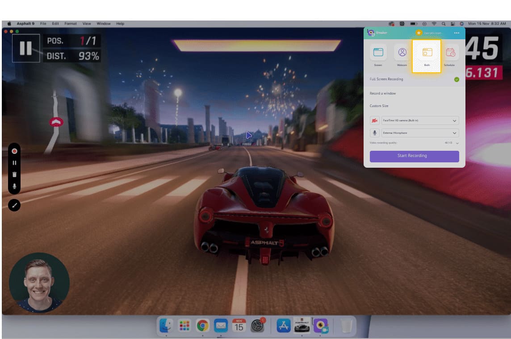Pause recording from the floating toolbar
This screenshot has height=339, width=511.
pos(15,163)
